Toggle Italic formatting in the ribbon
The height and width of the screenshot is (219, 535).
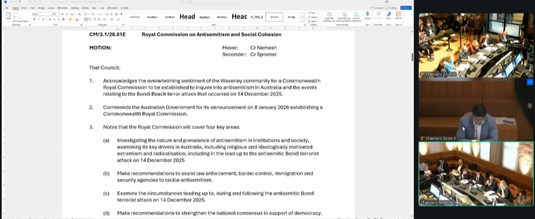(x=39, y=19)
